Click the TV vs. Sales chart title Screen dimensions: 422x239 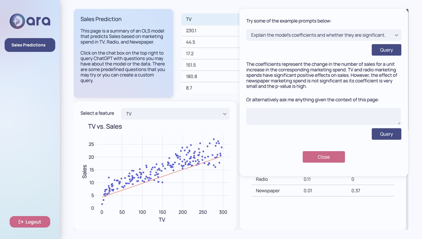click(105, 126)
